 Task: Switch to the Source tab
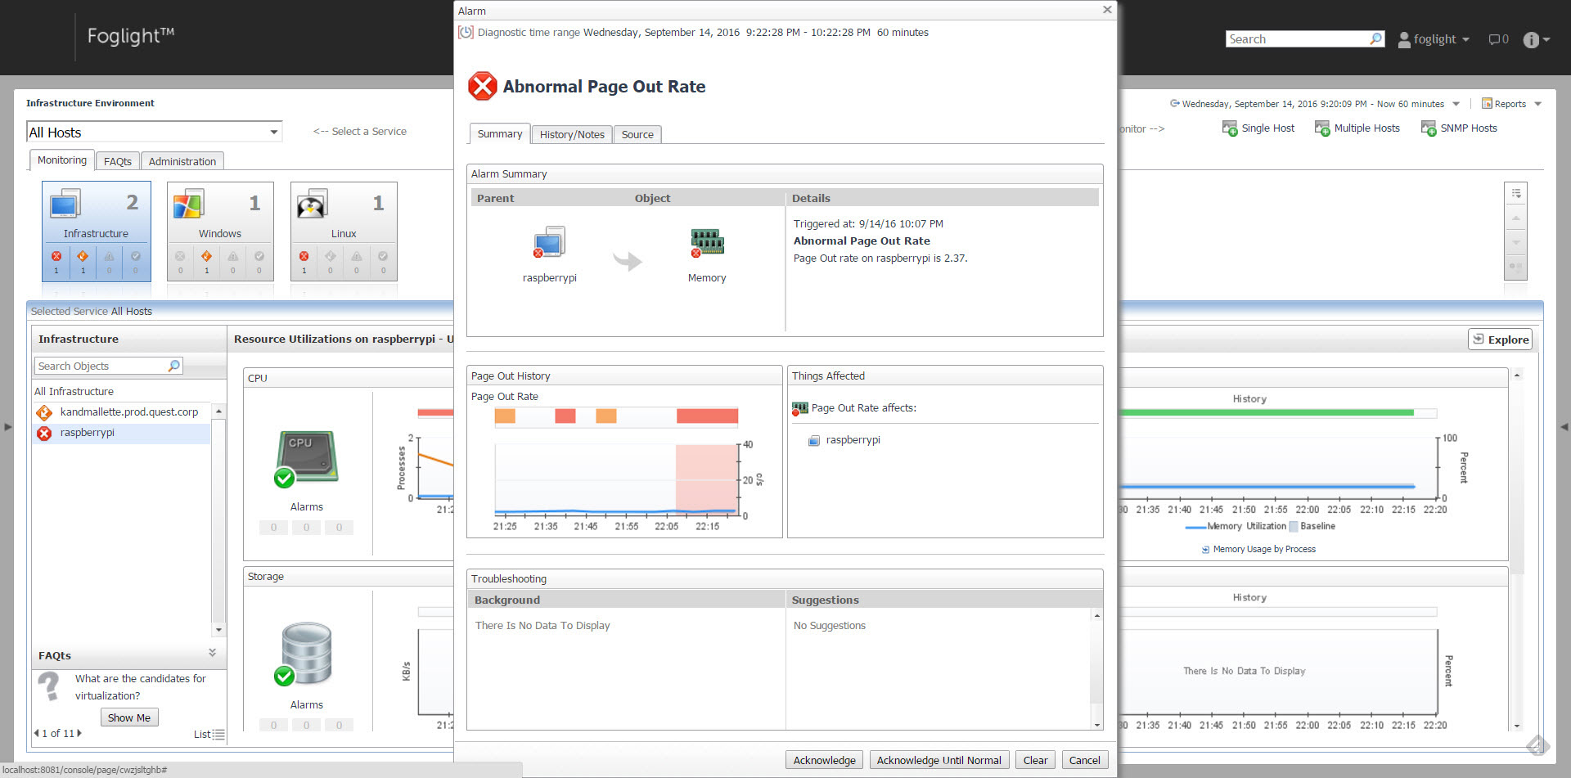tap(637, 135)
